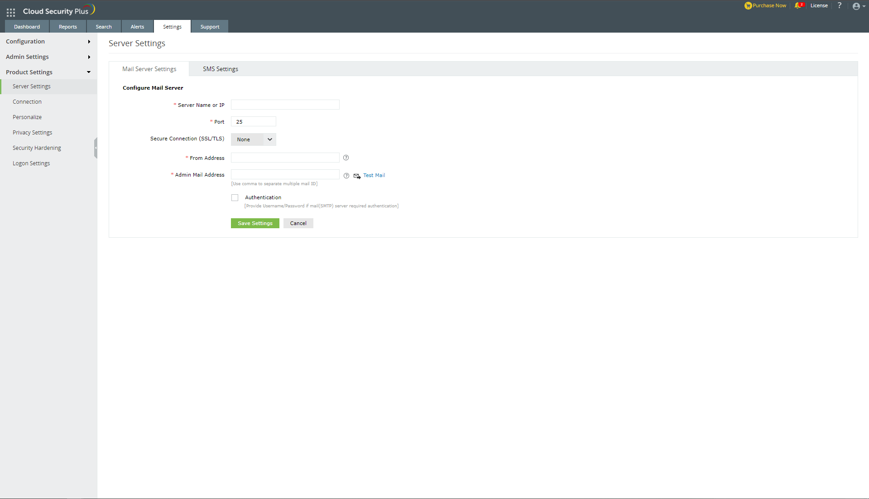The image size is (869, 499).
Task: Open the user account menu
Action: click(856, 6)
